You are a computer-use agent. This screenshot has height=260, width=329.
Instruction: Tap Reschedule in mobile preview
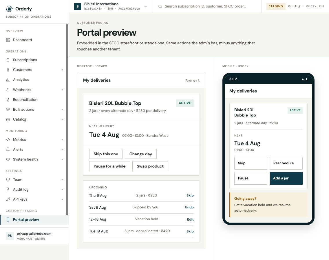tap(286, 163)
